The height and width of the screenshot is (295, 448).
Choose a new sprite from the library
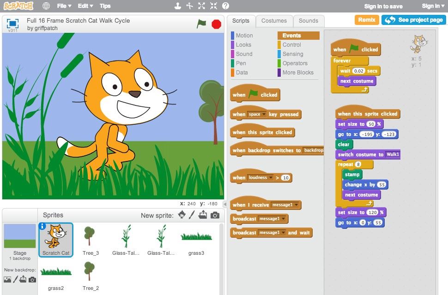coord(182,215)
